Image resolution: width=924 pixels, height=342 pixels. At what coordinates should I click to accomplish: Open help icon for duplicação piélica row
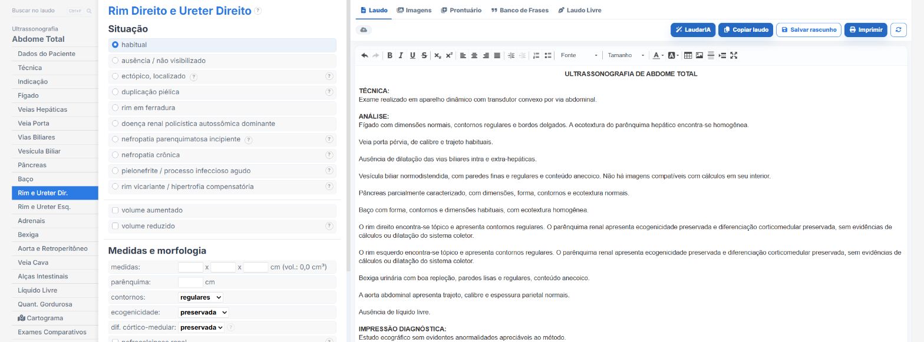click(329, 92)
